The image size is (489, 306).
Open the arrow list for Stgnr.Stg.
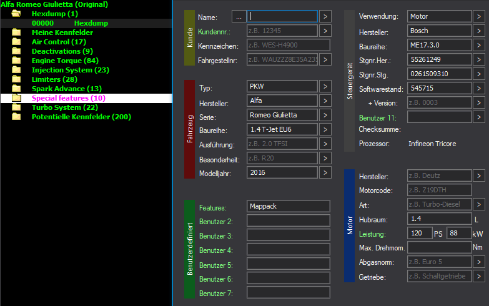coord(479,74)
